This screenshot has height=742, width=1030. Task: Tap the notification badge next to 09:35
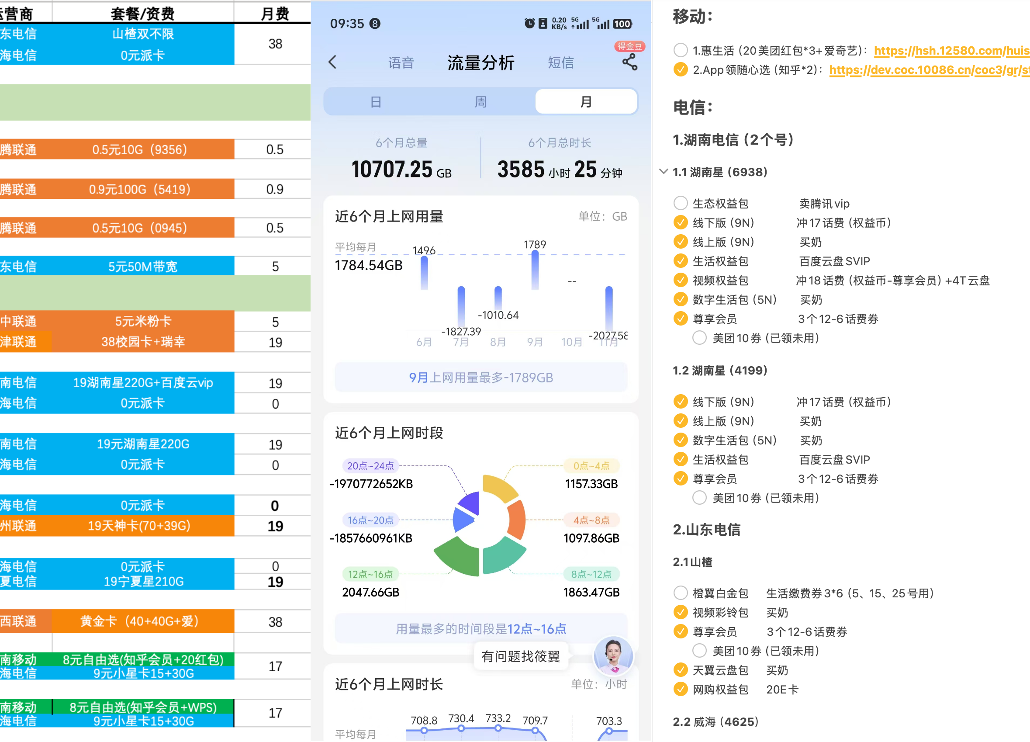tap(375, 24)
